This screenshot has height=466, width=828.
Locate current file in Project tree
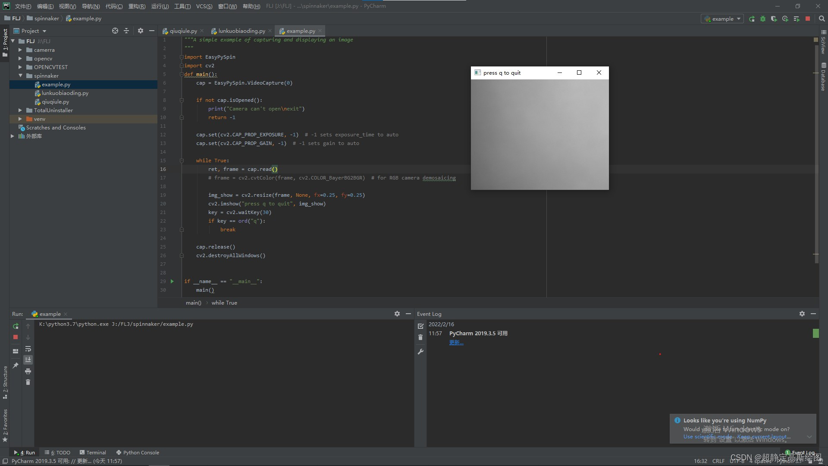[x=115, y=31]
